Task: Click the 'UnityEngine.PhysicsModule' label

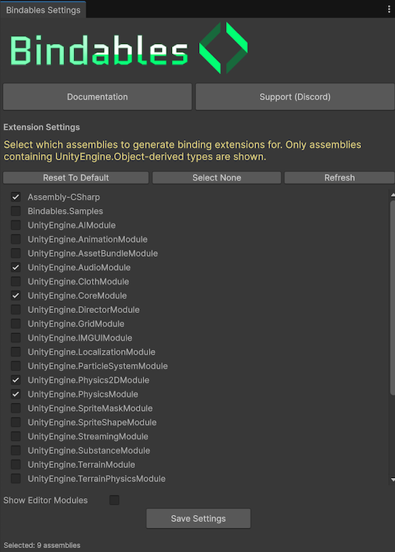Action: tap(83, 394)
